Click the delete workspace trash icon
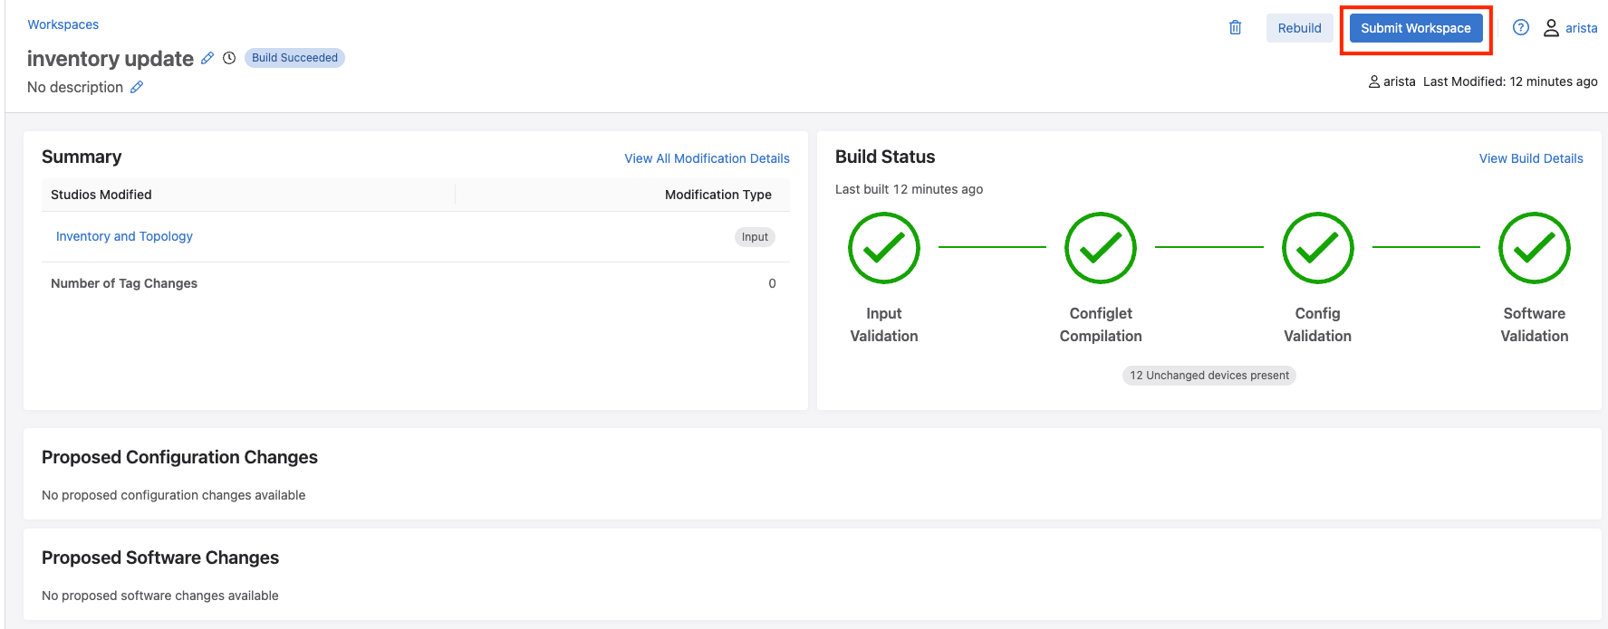 pos(1235,28)
